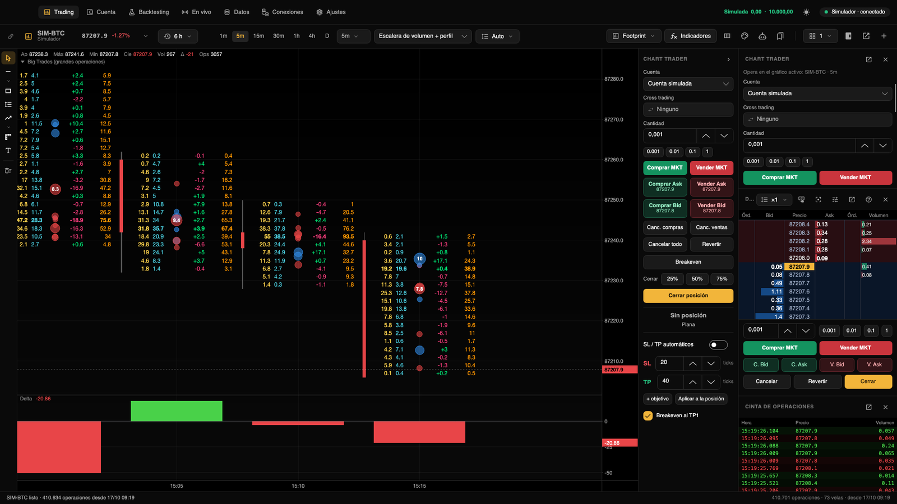This screenshot has width=897, height=504.
Task: Click the Indicadores button
Action: pyautogui.click(x=690, y=36)
